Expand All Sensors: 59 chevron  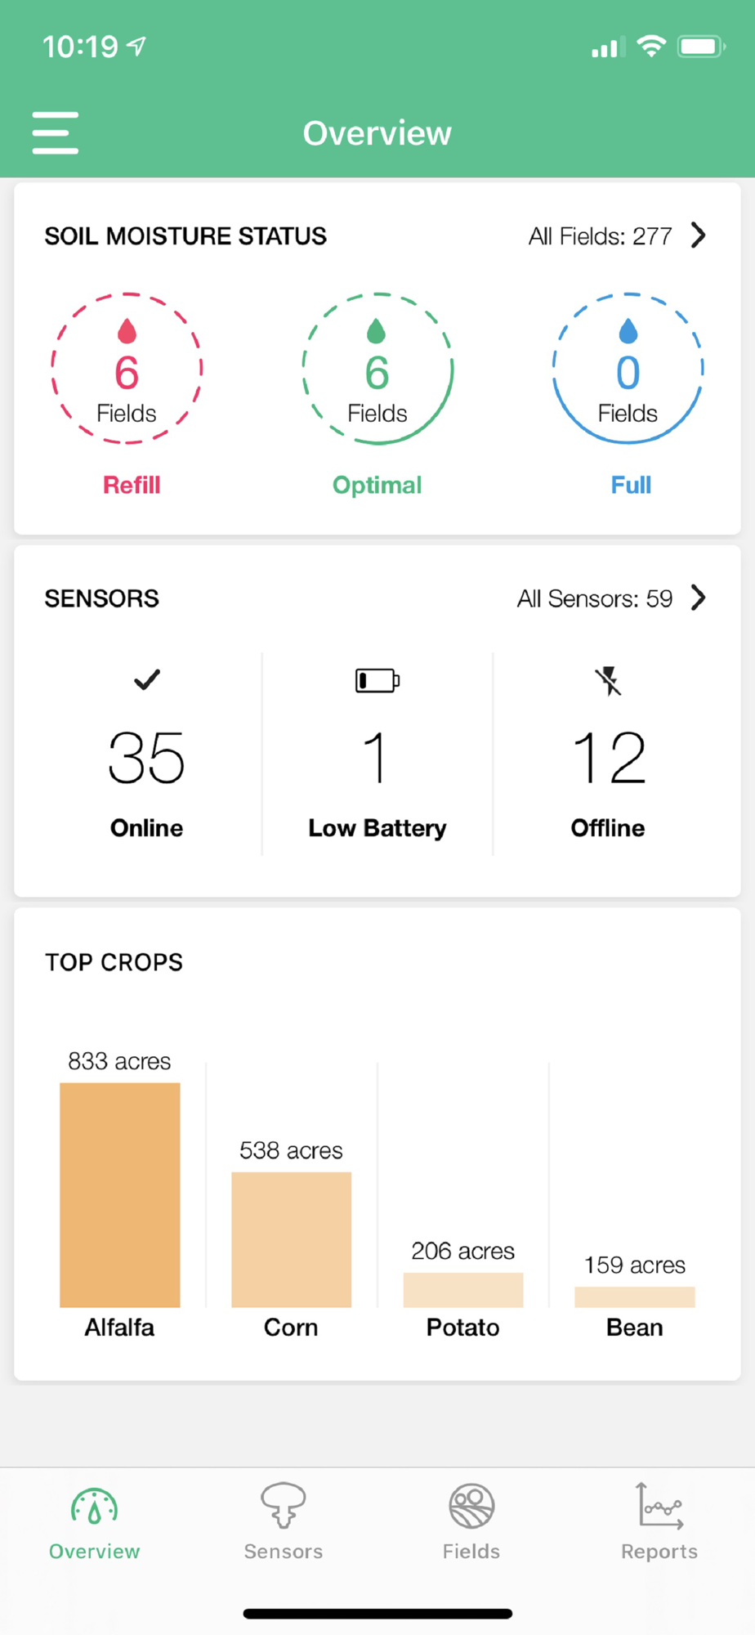tap(698, 598)
